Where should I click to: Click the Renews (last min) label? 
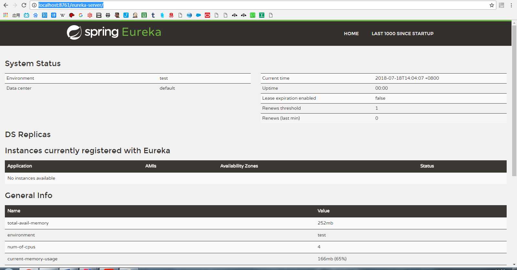(281, 118)
